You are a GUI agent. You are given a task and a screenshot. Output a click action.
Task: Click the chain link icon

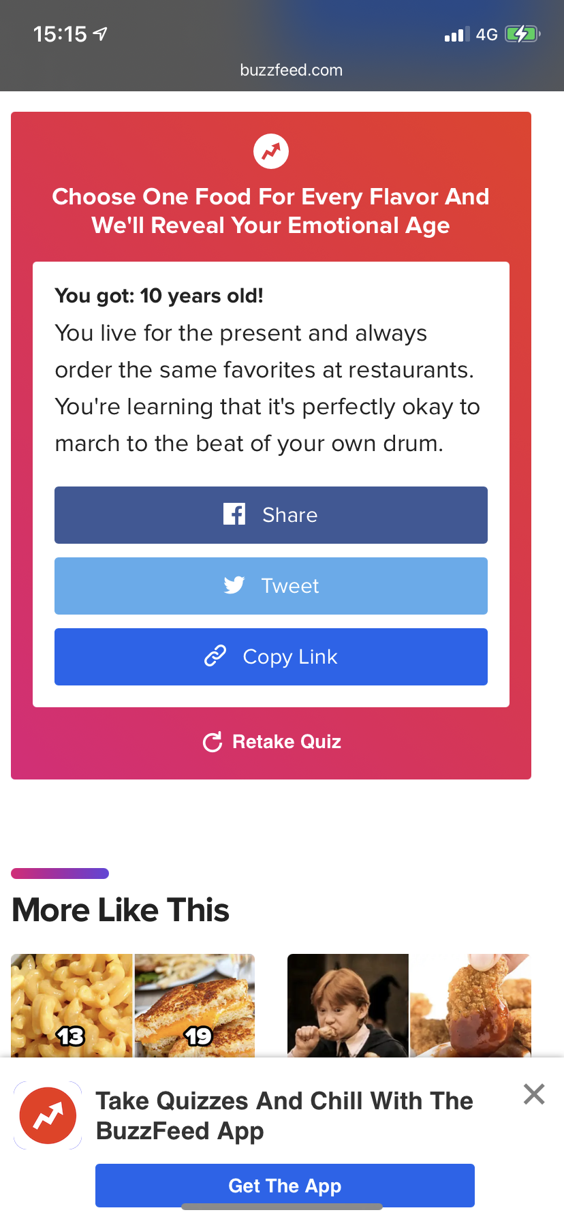pyautogui.click(x=215, y=655)
